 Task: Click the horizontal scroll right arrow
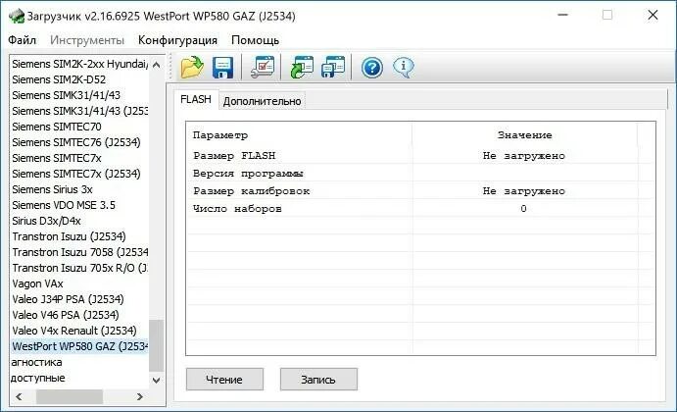point(140,396)
